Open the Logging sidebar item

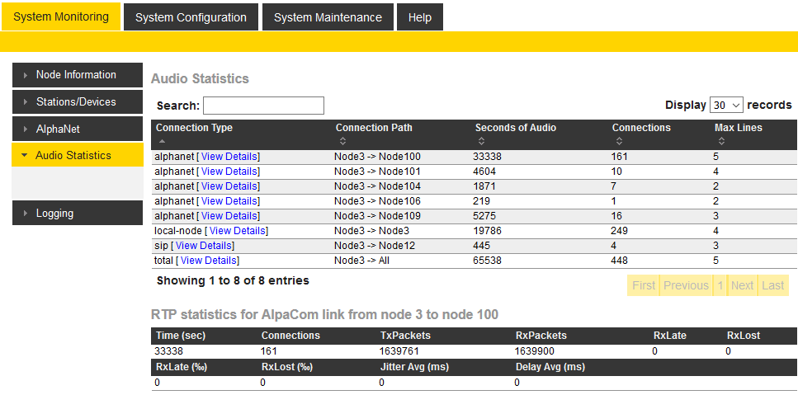point(54,214)
